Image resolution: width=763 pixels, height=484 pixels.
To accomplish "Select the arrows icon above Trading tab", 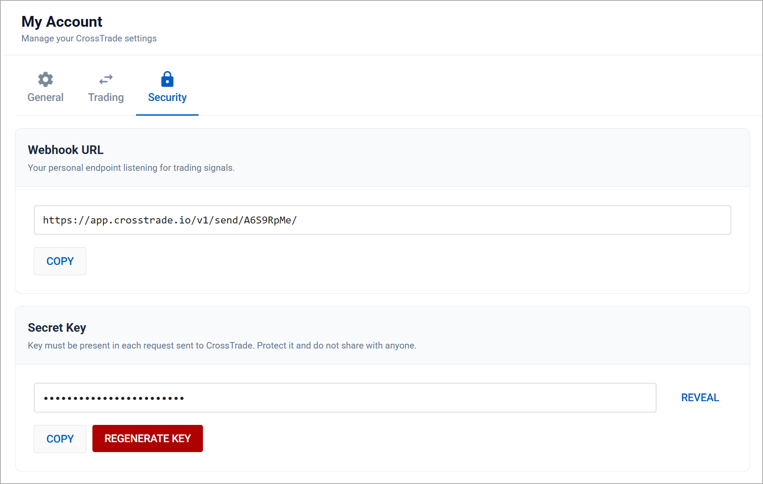I will coord(105,79).
